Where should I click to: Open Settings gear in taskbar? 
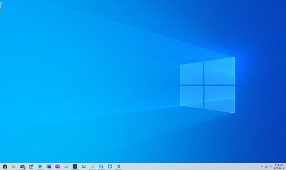tap(119, 167)
